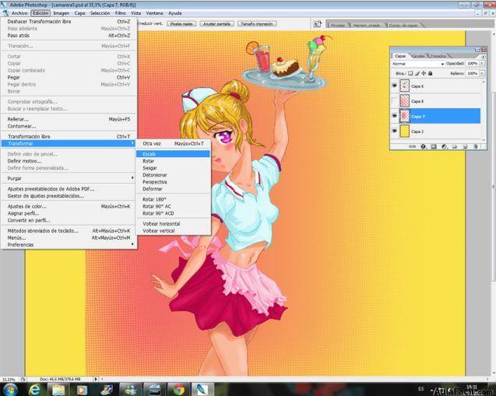Toggle lock transparent pixels checkbox

coord(410,73)
